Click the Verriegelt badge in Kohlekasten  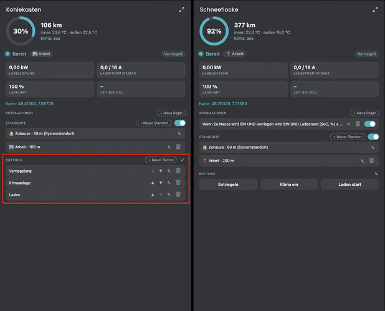(x=173, y=54)
